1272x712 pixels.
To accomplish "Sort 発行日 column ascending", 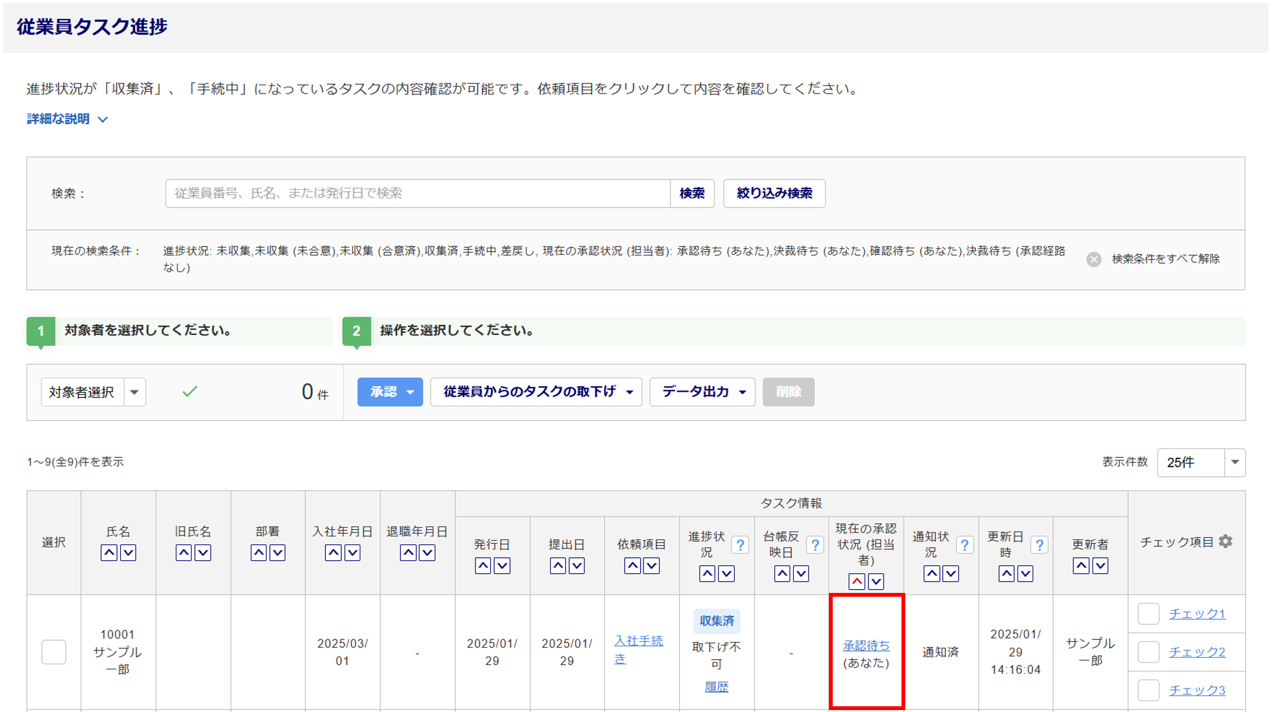I will tap(483, 566).
